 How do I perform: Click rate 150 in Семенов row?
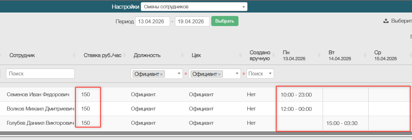[86, 94]
